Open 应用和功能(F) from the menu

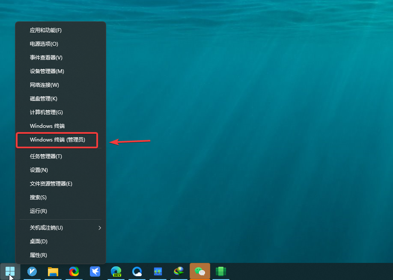tap(61, 30)
